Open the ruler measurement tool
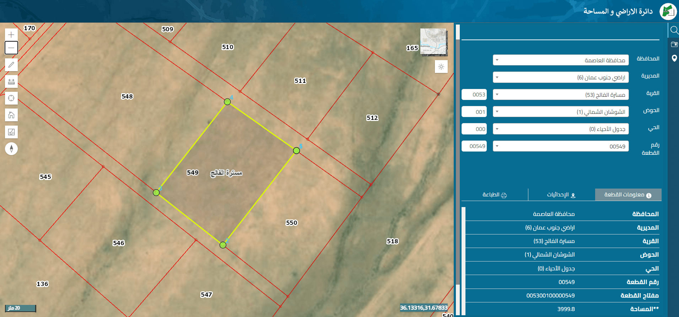679x317 pixels. click(11, 81)
